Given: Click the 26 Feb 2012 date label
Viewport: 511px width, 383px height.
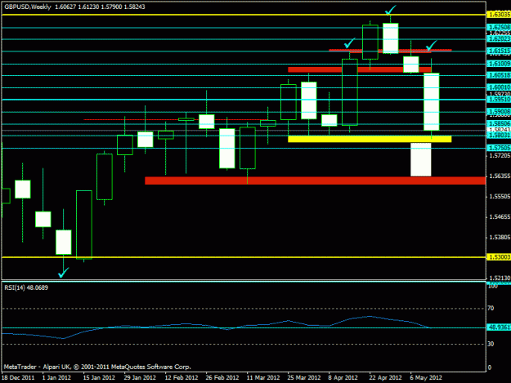Looking at the screenshot, I should (x=222, y=377).
